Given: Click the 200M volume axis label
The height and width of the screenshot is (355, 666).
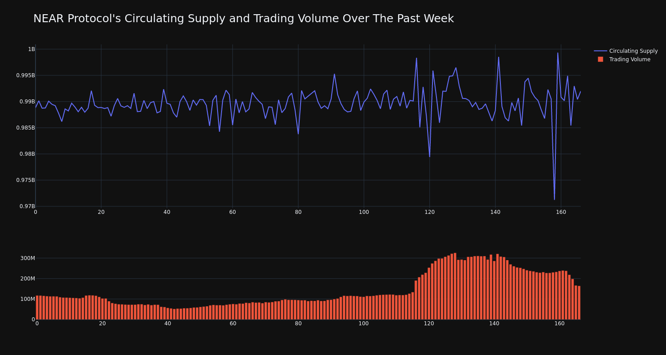Looking at the screenshot, I should pyautogui.click(x=28, y=279).
